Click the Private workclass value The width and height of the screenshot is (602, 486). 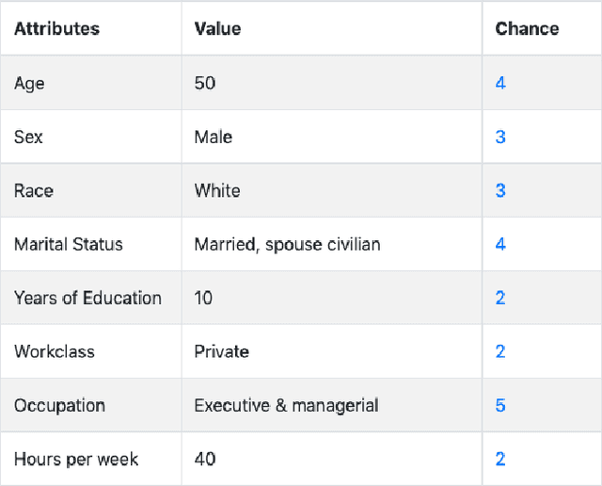[221, 351]
